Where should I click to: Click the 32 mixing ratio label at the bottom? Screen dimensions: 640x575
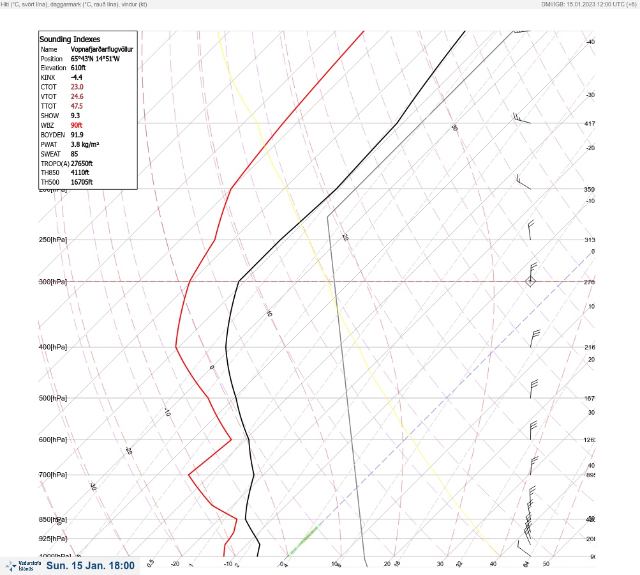click(459, 564)
